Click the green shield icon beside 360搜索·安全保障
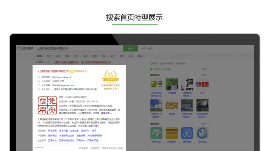 pyautogui.click(x=151, y=69)
